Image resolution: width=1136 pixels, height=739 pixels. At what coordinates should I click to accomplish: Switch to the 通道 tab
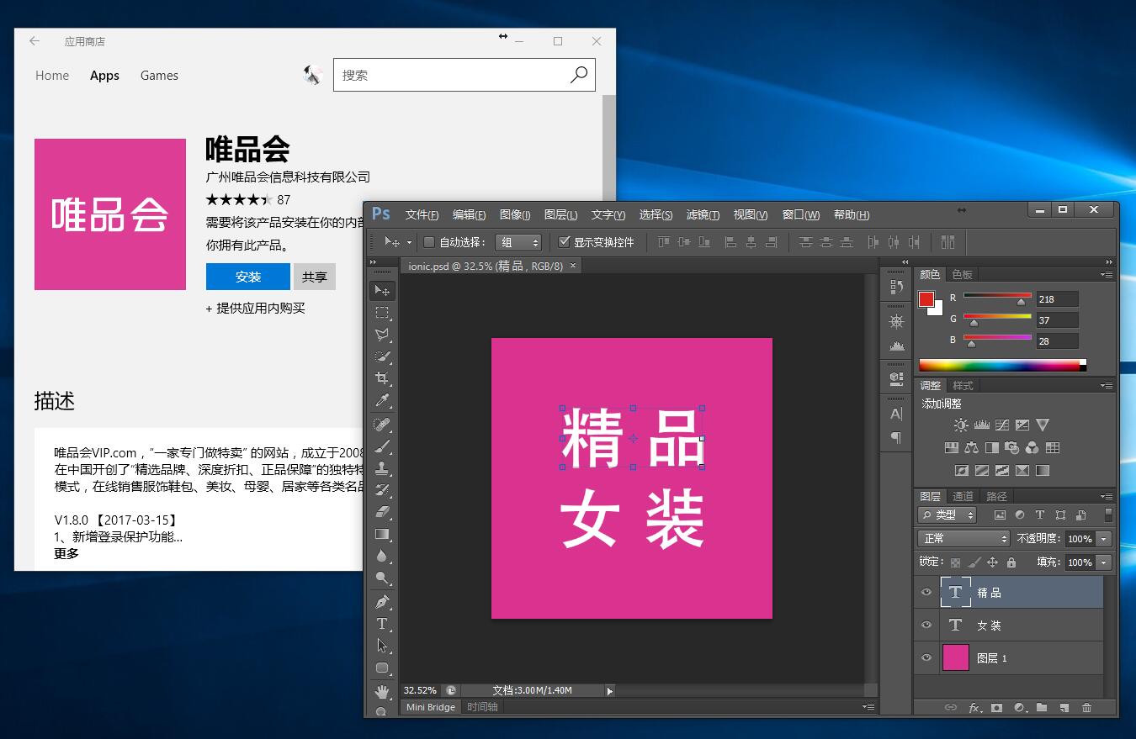pos(963,496)
